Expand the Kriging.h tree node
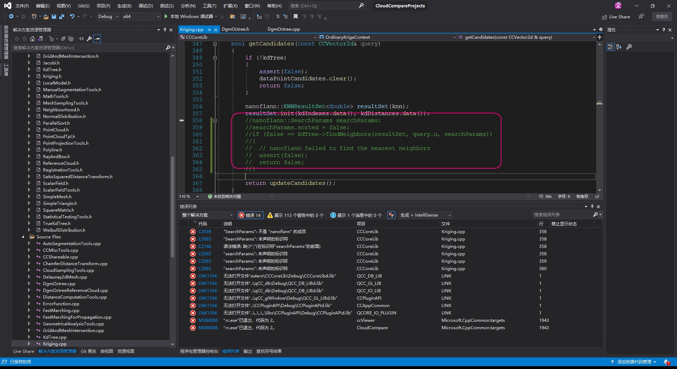This screenshot has height=369, width=677. [x=29, y=76]
